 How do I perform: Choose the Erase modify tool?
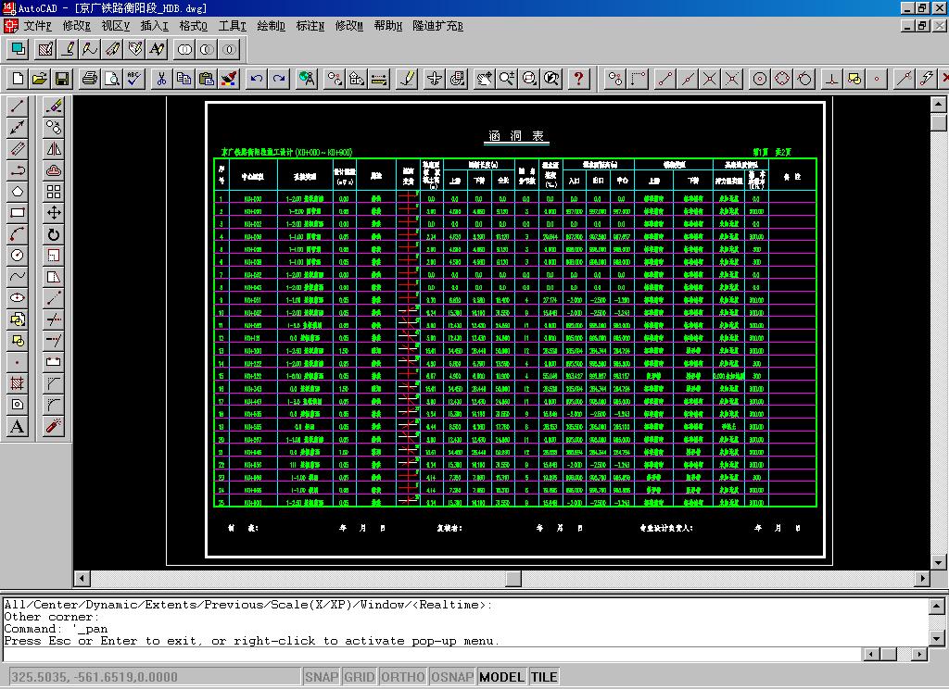54,106
